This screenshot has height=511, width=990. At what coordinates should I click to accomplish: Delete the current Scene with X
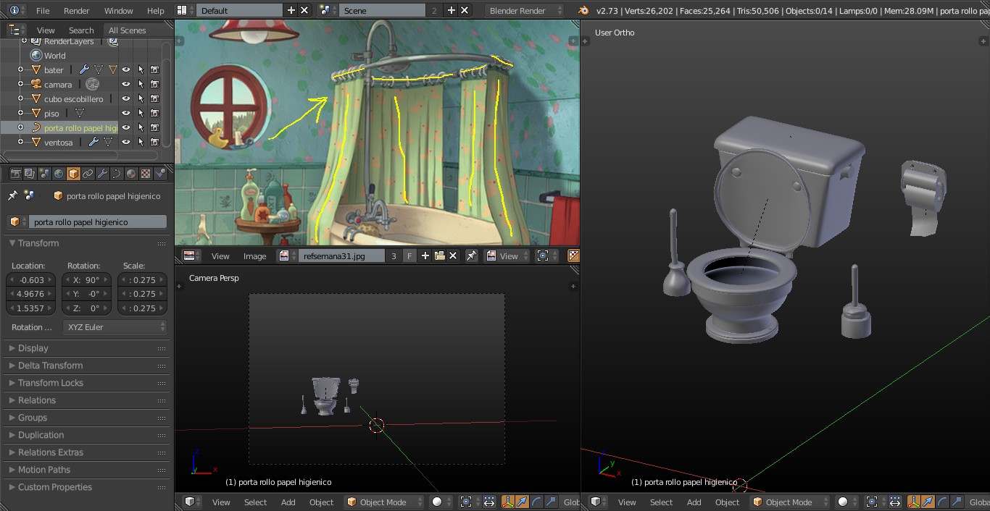pos(464,10)
